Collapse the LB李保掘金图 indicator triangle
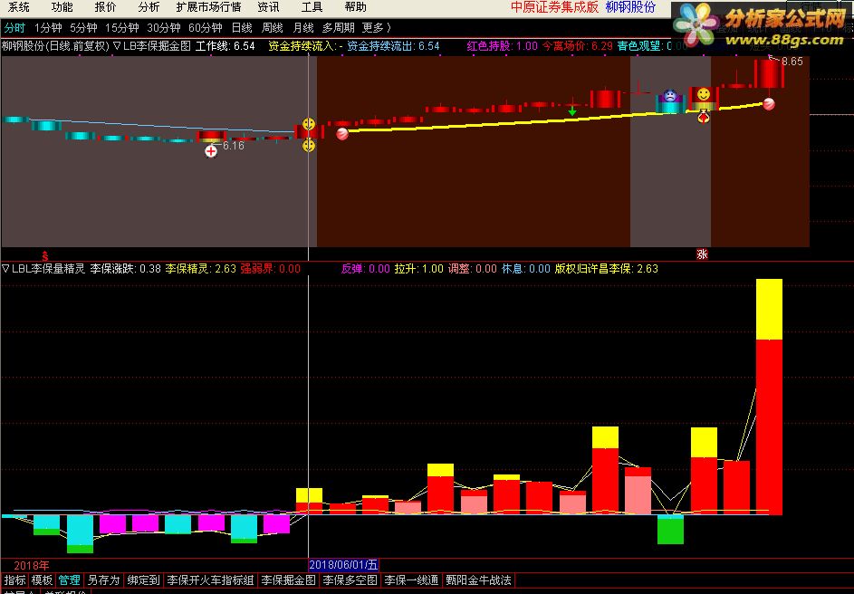 tap(116, 46)
